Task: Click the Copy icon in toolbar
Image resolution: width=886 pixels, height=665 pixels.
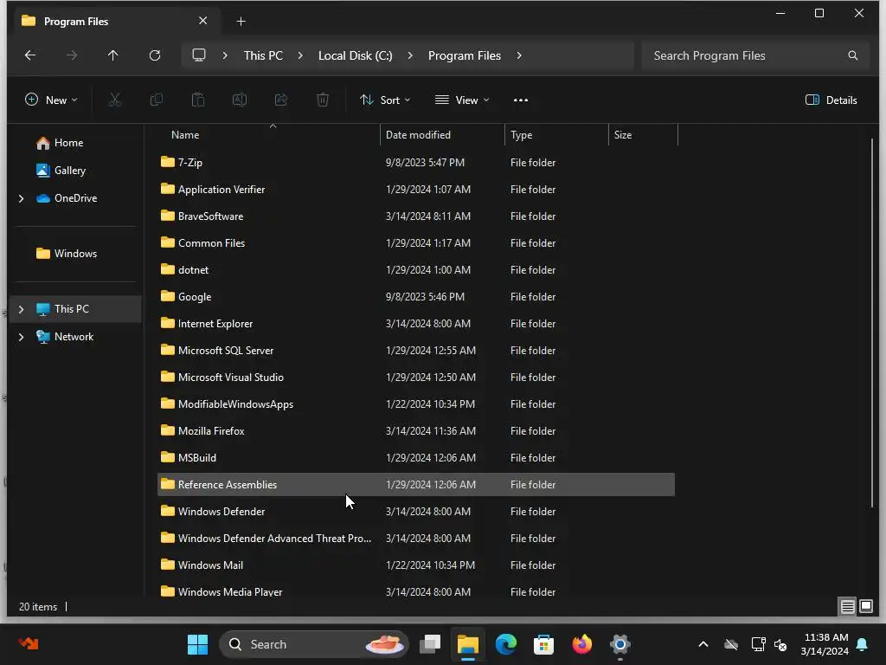Action: click(157, 100)
